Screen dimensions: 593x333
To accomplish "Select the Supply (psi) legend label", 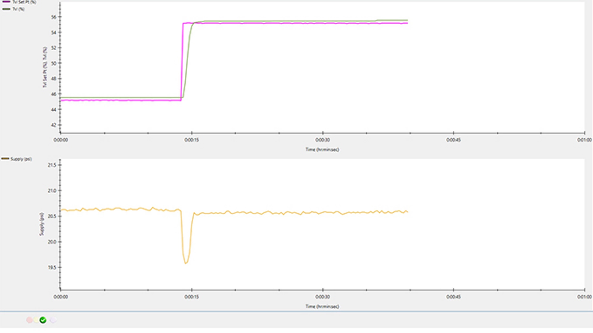I will [21, 159].
